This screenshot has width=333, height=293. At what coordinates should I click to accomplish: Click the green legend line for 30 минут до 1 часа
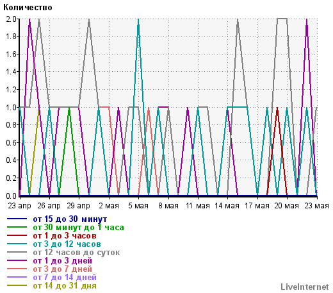pyautogui.click(x=17, y=227)
